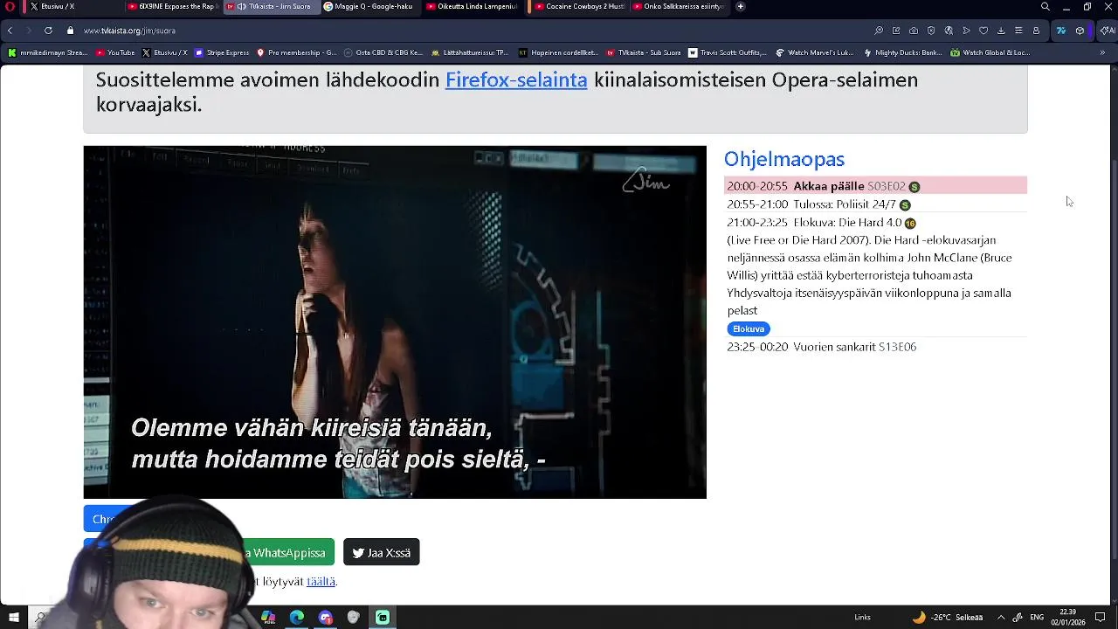Open Watch Marvel's Luke bookmark
This screenshot has width=1118, height=629.
click(x=814, y=52)
